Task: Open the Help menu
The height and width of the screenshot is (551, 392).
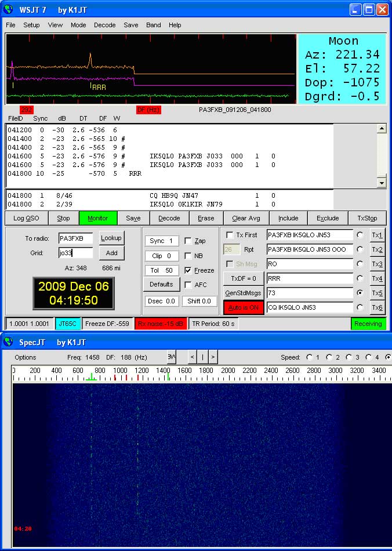Action: click(x=175, y=25)
